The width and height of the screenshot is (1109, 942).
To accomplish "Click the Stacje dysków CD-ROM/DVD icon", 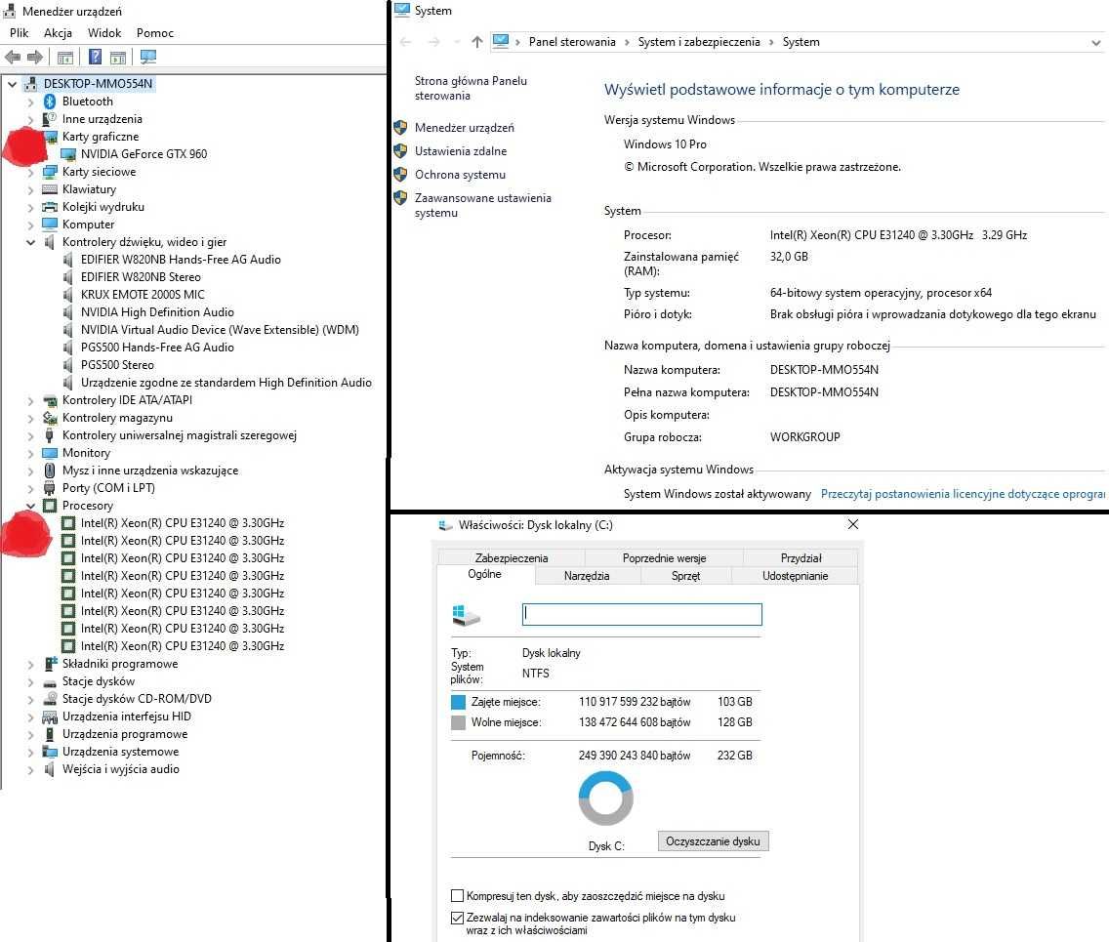I will [50, 699].
